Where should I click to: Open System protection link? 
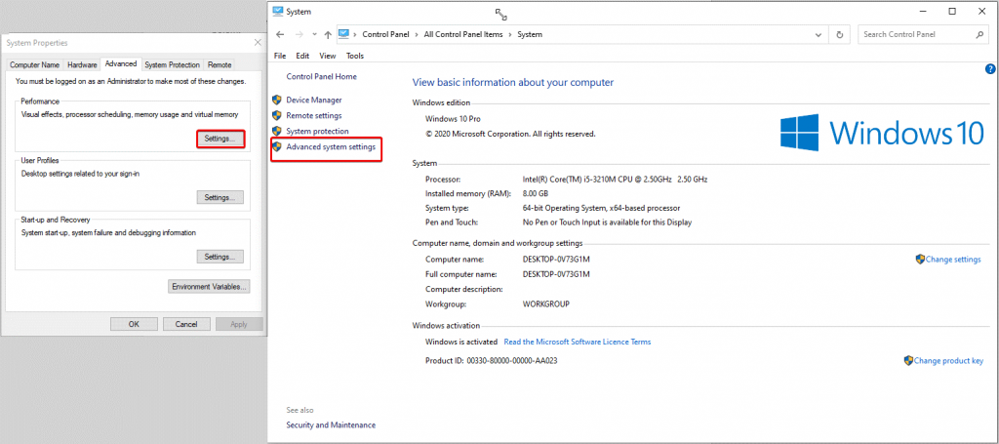[x=317, y=131]
